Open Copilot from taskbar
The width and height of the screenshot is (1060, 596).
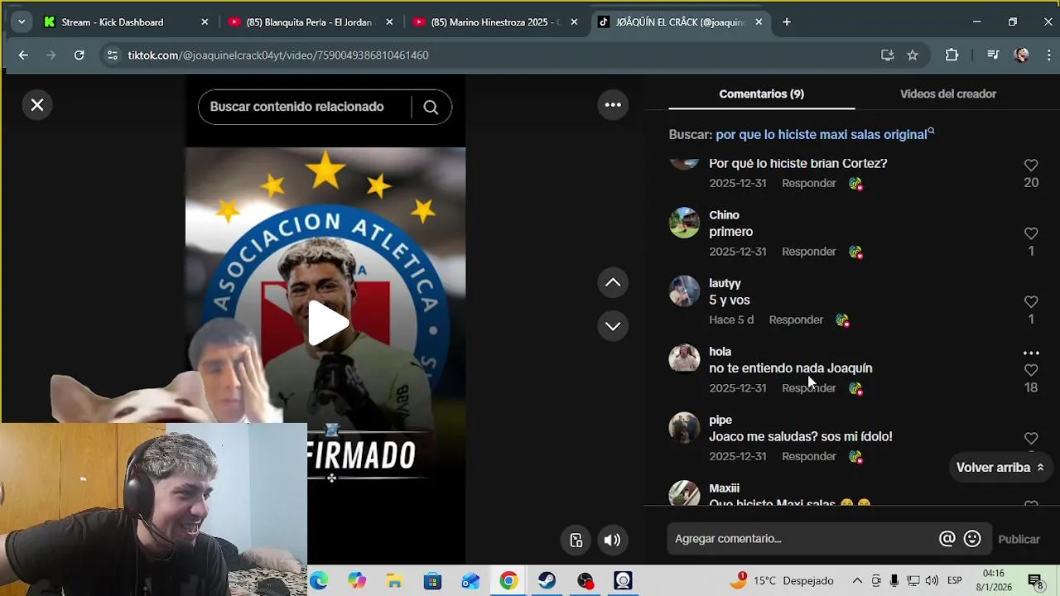357,581
